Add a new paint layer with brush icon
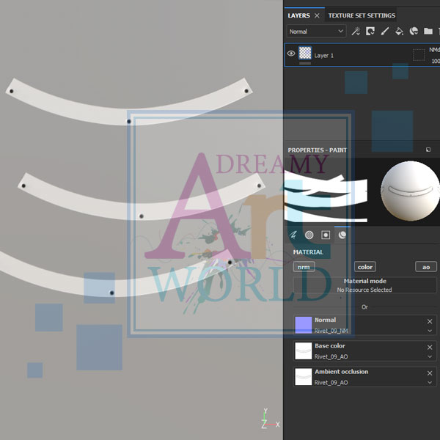The height and width of the screenshot is (440, 440). click(385, 32)
